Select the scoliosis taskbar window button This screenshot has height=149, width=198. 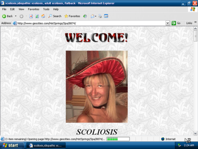(46, 145)
